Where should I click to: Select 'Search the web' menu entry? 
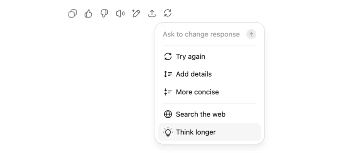coord(201,115)
